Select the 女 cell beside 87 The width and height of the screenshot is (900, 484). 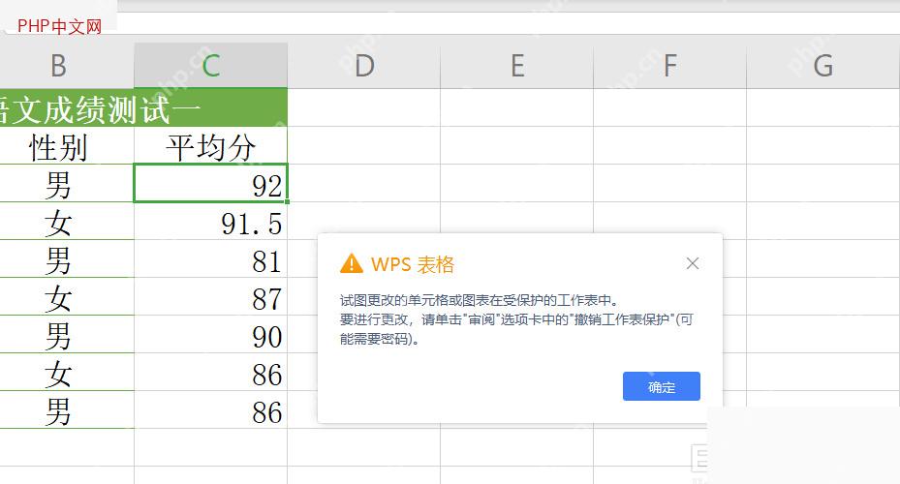tap(67, 297)
